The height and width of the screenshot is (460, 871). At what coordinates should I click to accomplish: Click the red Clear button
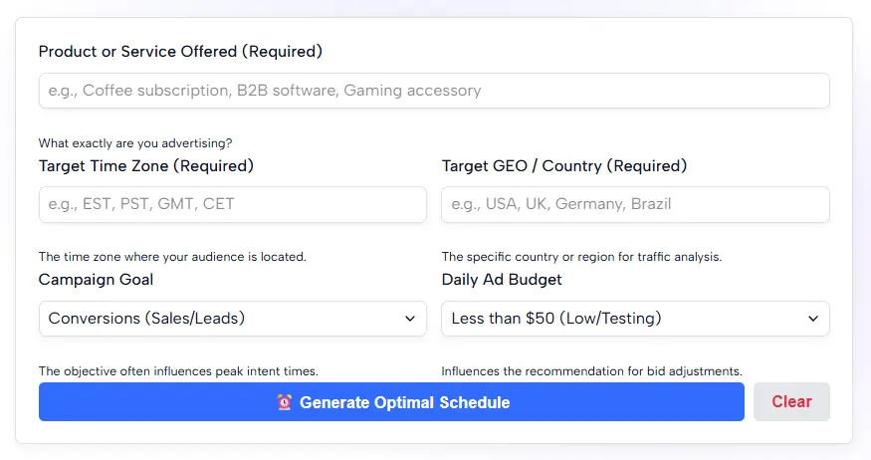(x=791, y=401)
